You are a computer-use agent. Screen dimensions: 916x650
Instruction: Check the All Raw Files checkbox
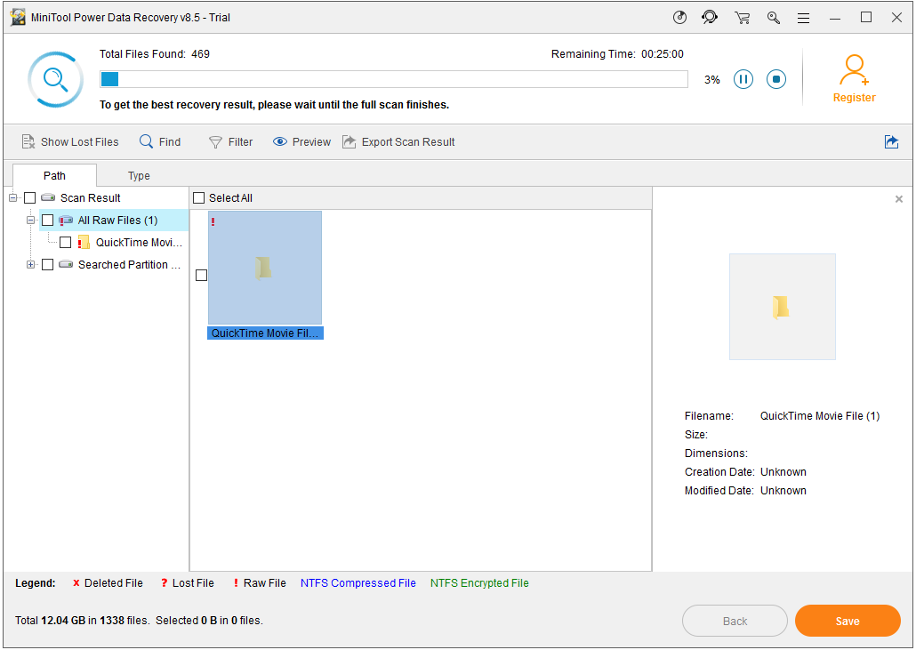(48, 221)
